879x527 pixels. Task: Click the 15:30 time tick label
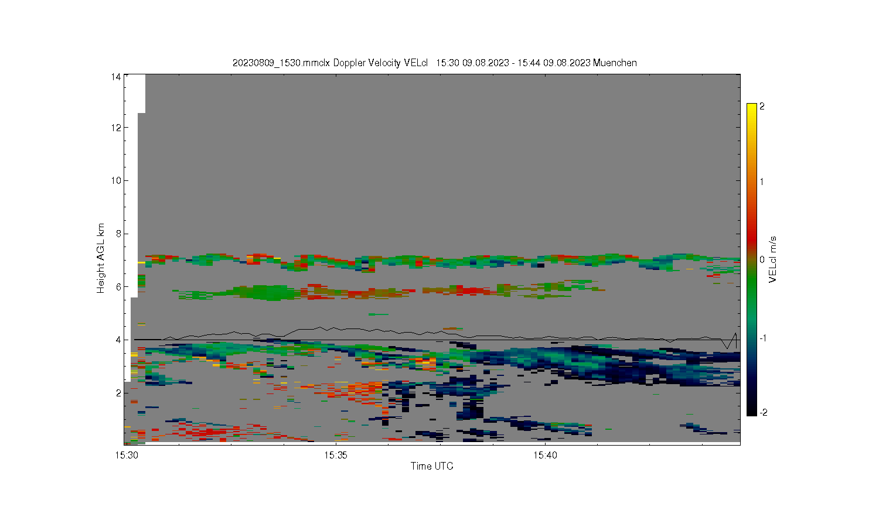click(x=126, y=455)
